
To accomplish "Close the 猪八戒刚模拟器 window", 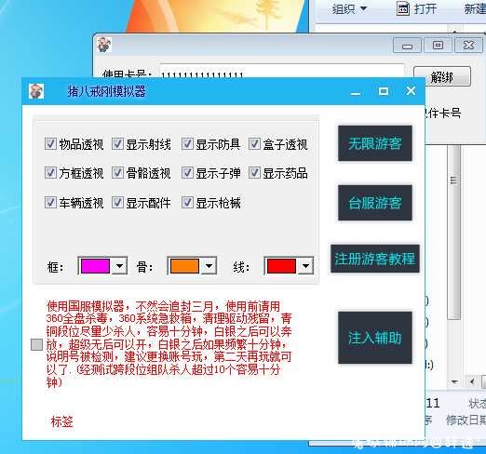I will tap(411, 91).
